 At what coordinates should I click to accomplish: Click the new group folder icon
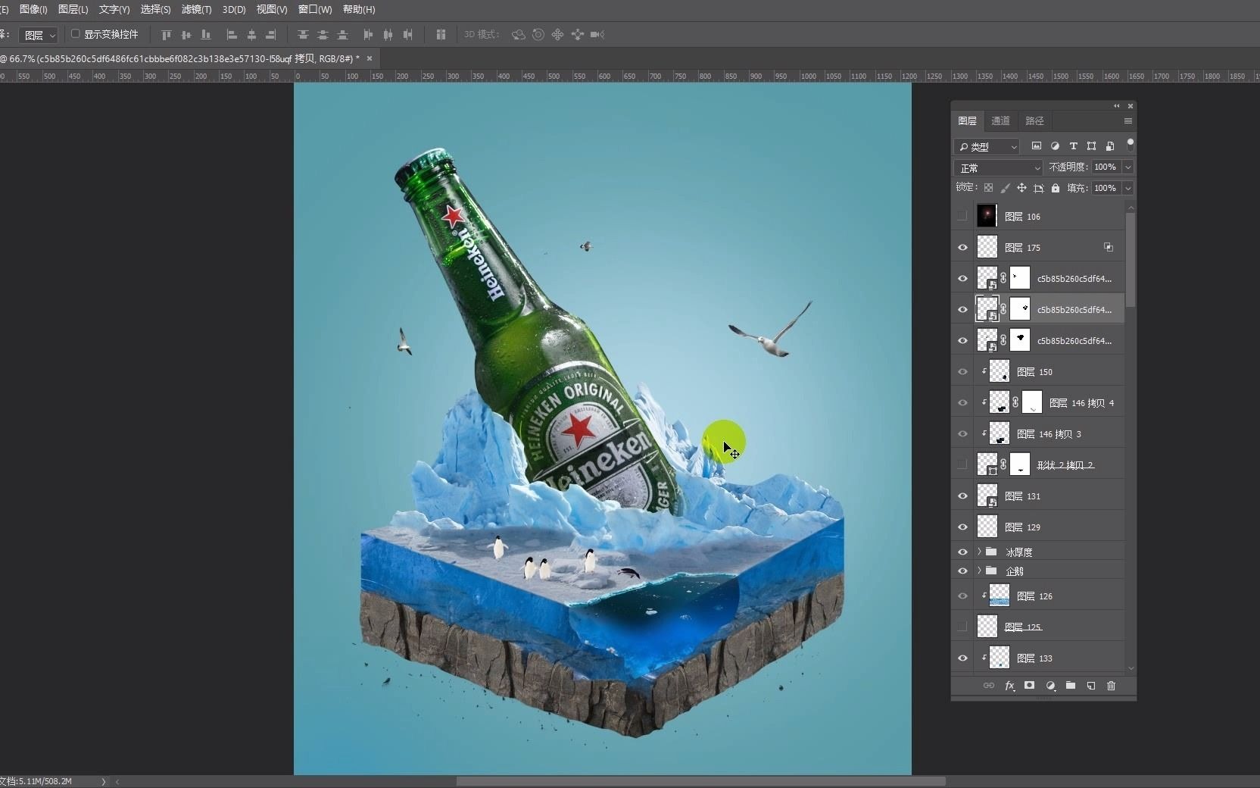tap(1071, 686)
